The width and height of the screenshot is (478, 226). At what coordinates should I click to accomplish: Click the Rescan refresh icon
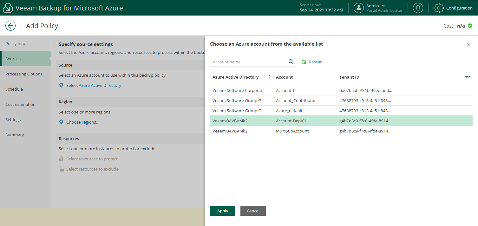304,62
